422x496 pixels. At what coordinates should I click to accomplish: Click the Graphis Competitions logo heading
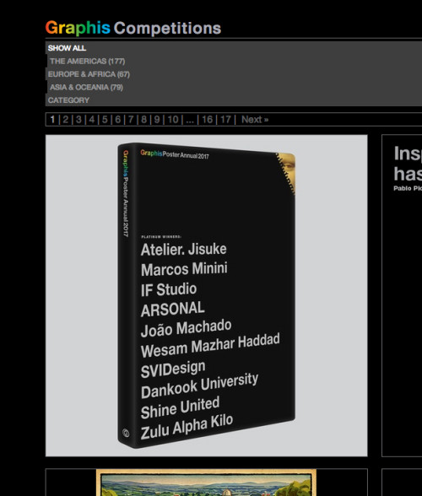pos(133,28)
